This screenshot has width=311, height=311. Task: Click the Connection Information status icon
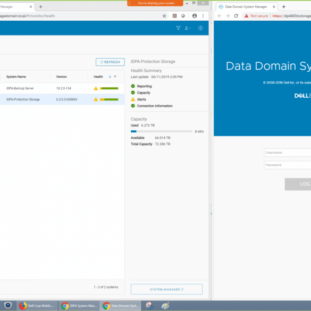pos(133,106)
